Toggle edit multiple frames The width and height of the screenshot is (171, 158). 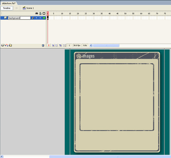click(60, 45)
